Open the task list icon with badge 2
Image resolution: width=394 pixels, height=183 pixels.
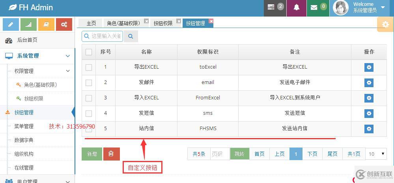[x=275, y=7]
